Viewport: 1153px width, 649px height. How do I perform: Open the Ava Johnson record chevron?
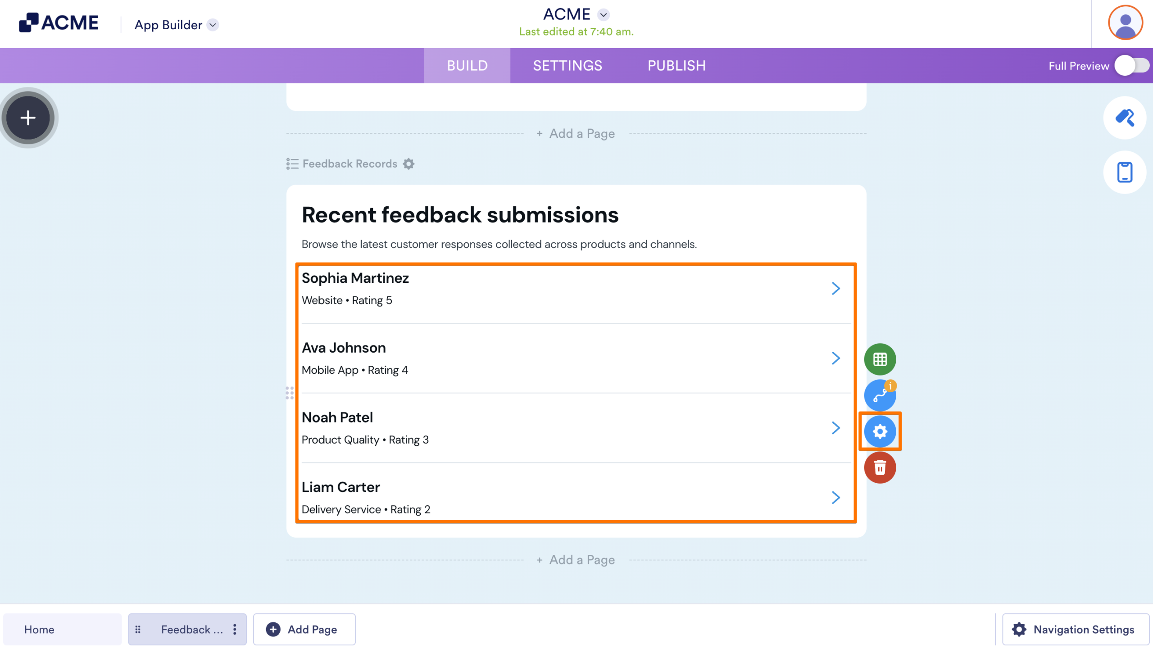(x=835, y=358)
